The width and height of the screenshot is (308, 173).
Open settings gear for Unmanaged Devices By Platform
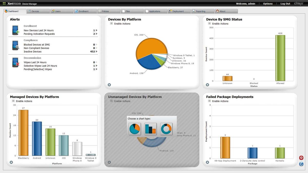[x=109, y=162]
